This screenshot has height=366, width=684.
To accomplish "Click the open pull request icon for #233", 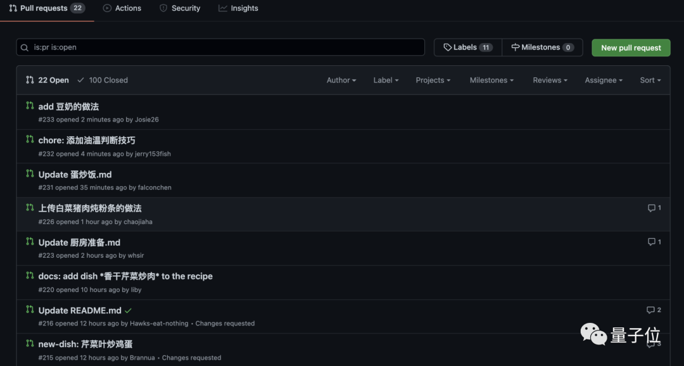I will click(x=30, y=106).
